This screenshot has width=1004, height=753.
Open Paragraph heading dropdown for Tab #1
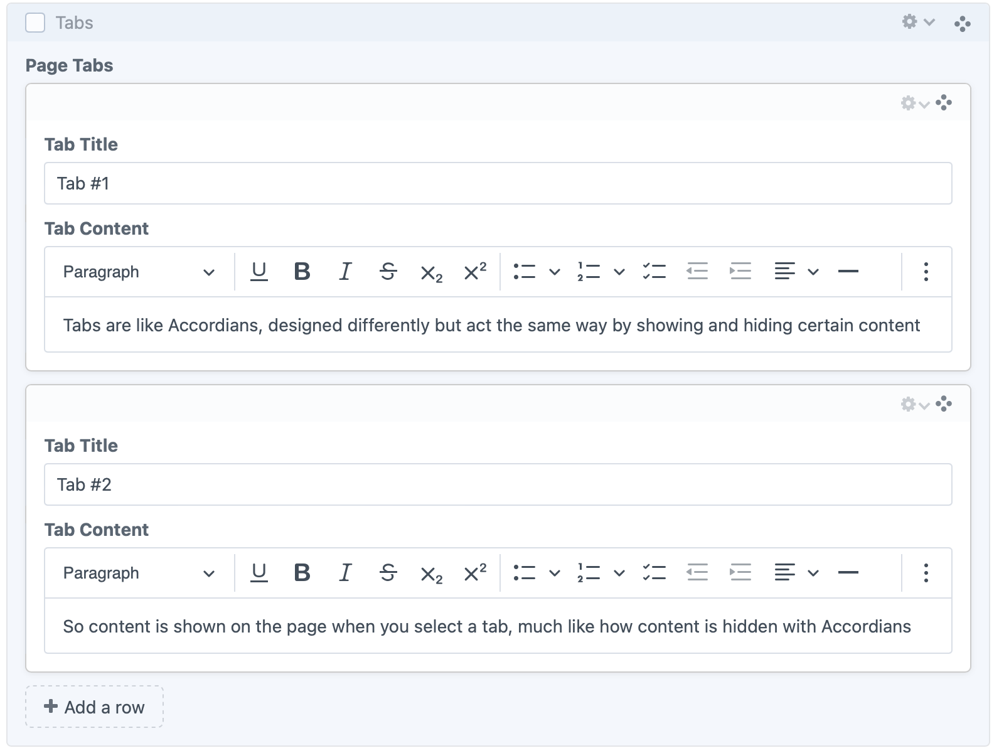138,272
